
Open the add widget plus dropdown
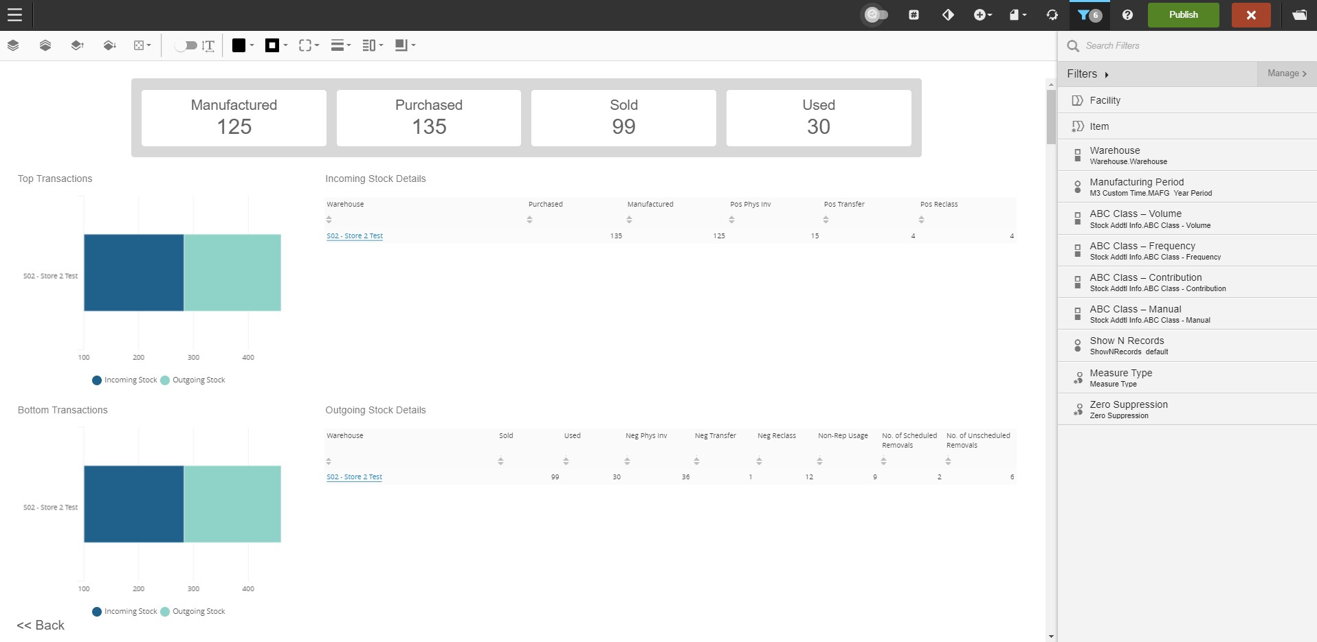pyautogui.click(x=982, y=14)
